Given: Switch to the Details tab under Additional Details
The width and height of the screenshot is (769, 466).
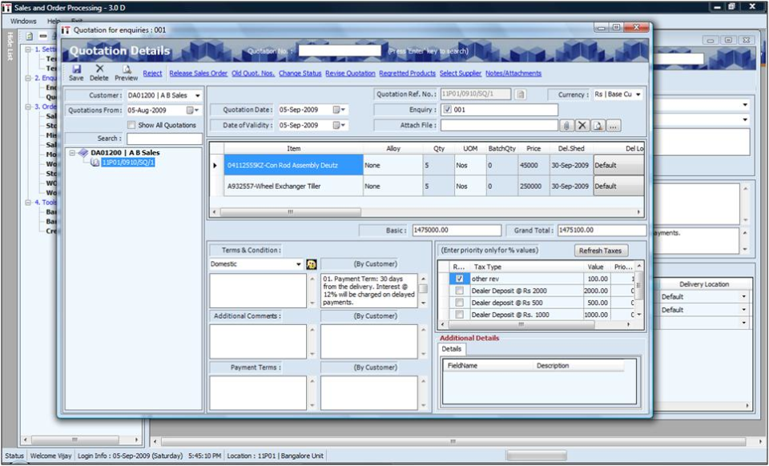Looking at the screenshot, I should click(451, 349).
